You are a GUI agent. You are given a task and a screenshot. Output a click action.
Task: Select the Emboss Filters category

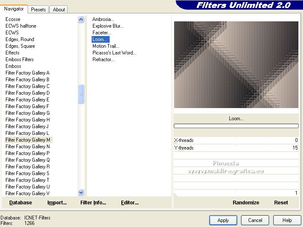(x=20, y=59)
